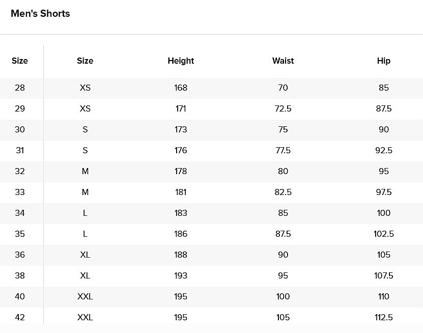Select XXL label in size 40 row
Viewport: 423px width, 333px height.
pyautogui.click(x=85, y=296)
